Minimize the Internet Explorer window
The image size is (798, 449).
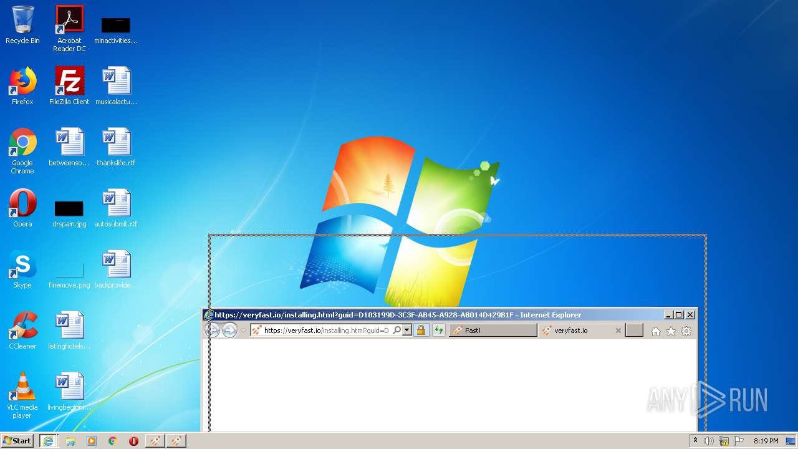coord(669,315)
